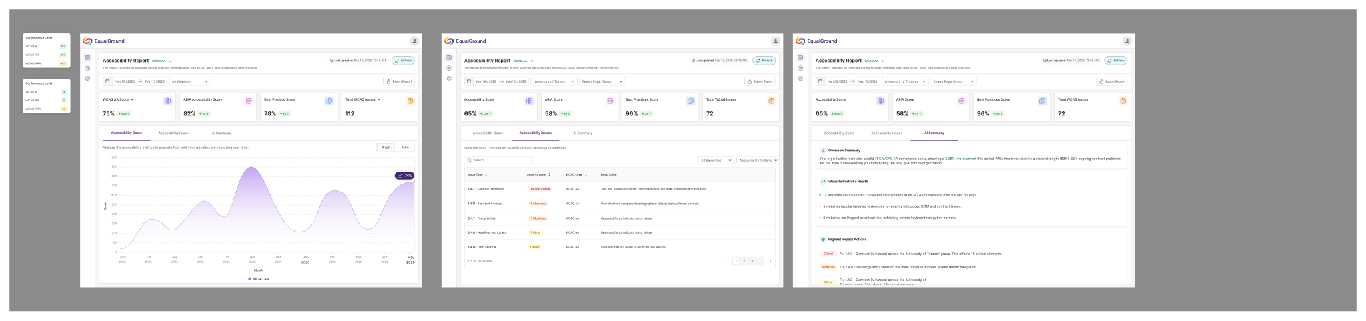
Task: Click Refresh in the graph frame
Action: coord(403,61)
